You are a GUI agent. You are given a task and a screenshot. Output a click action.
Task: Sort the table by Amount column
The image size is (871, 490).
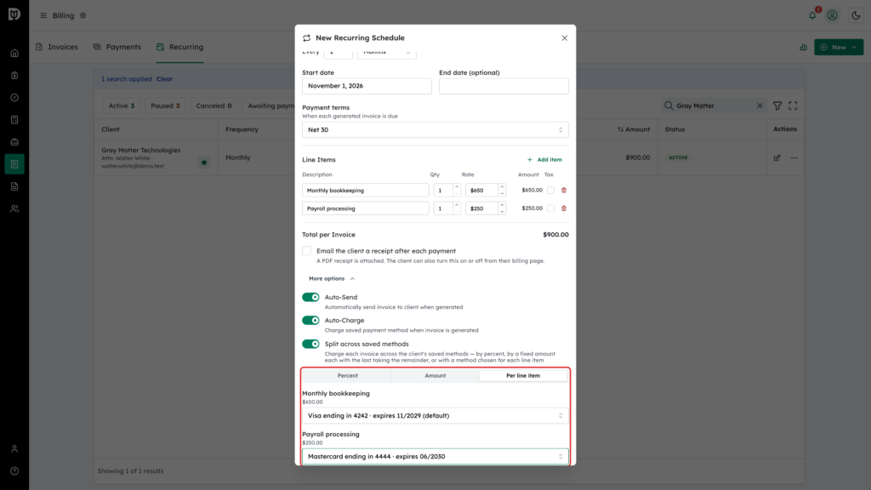click(633, 129)
